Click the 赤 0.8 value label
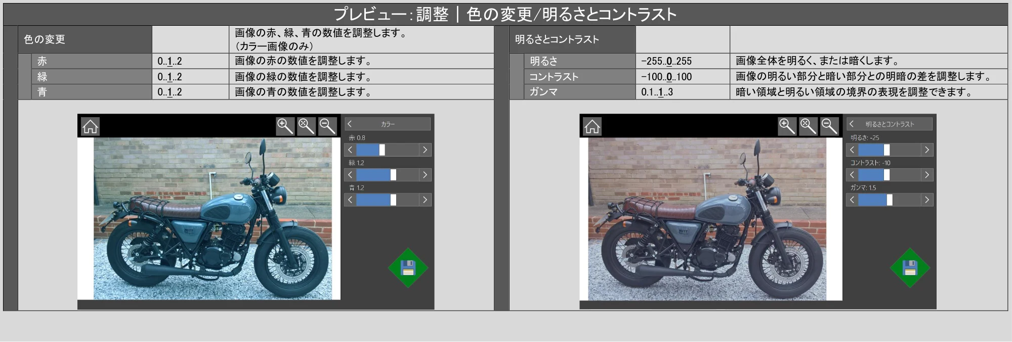Screen dimensions: 1012x342 tap(357, 138)
